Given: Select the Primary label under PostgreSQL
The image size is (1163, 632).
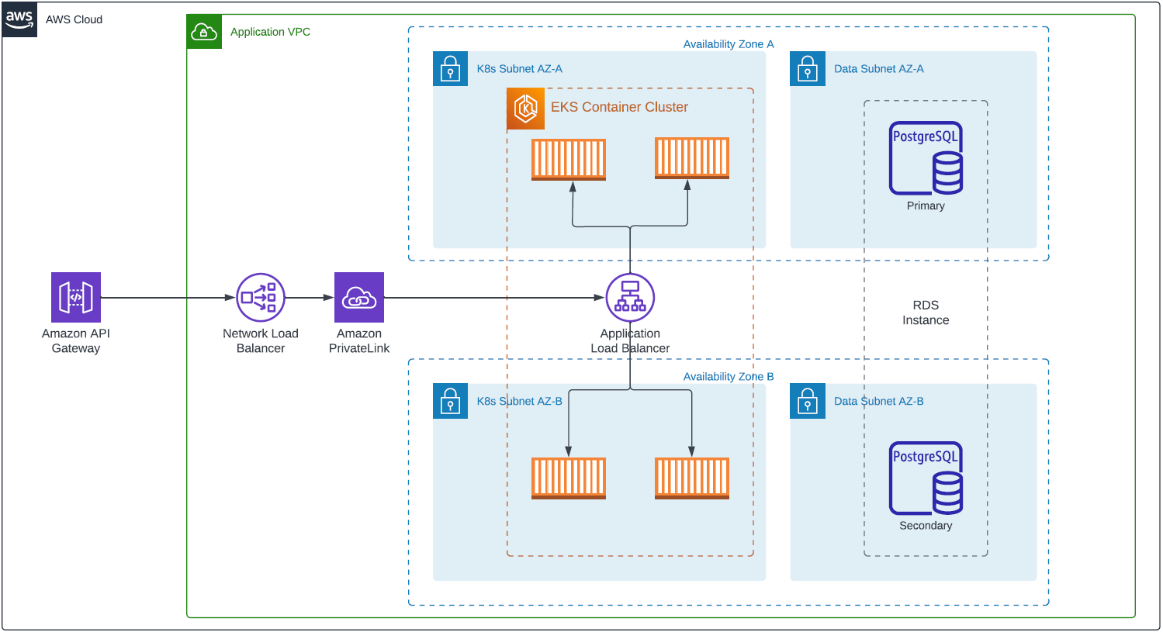Looking at the screenshot, I should tap(926, 205).
